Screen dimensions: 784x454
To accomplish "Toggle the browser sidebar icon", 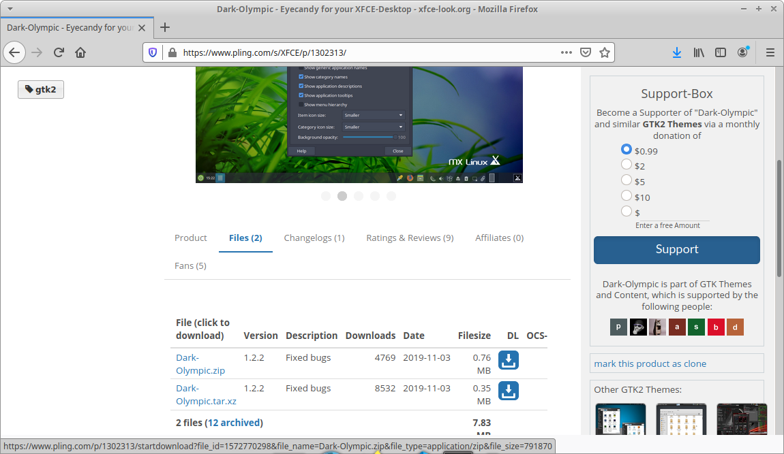I will click(x=721, y=52).
